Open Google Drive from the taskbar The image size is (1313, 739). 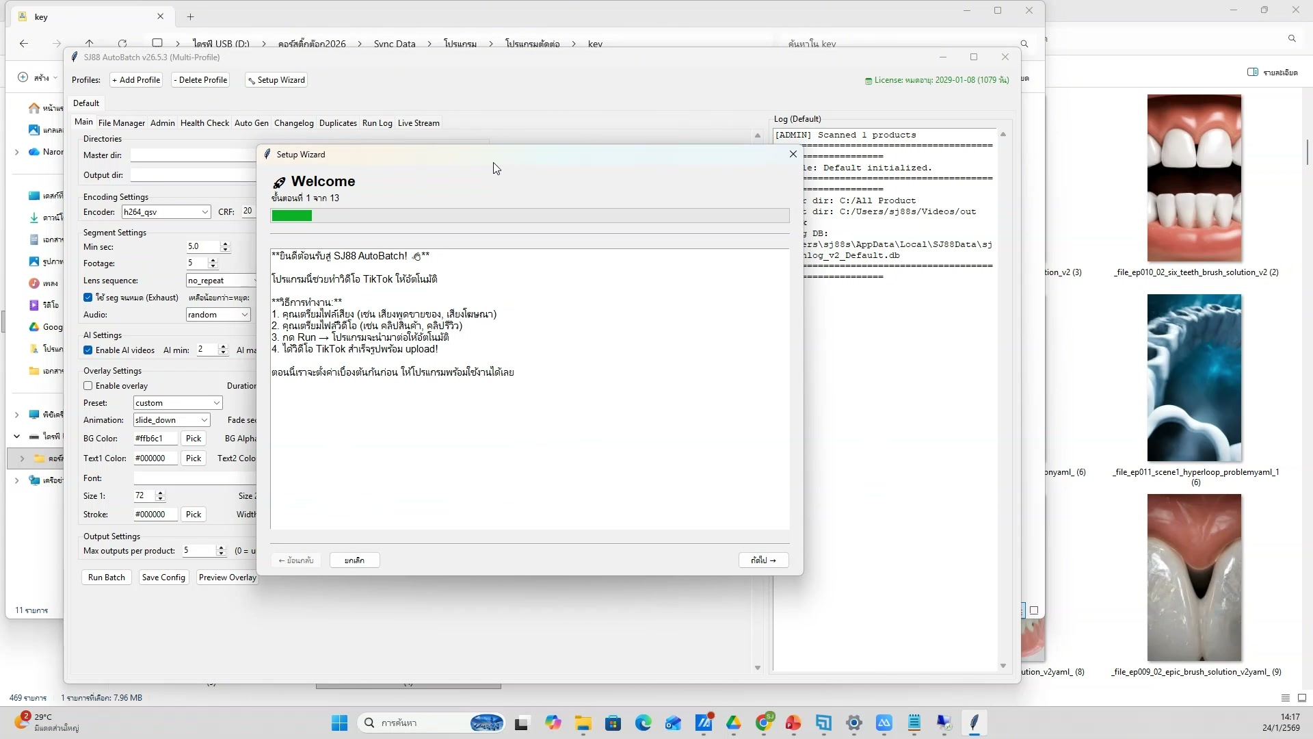(x=734, y=723)
